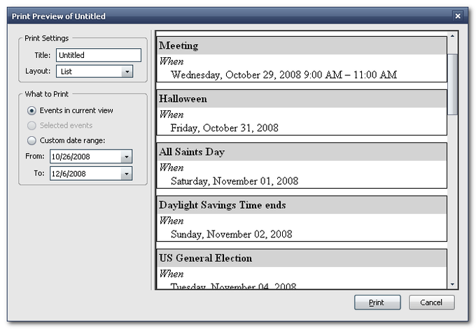Viewport: 476px width, 329px height.
Task: Select Custom date range radio button
Action: pyautogui.click(x=32, y=140)
